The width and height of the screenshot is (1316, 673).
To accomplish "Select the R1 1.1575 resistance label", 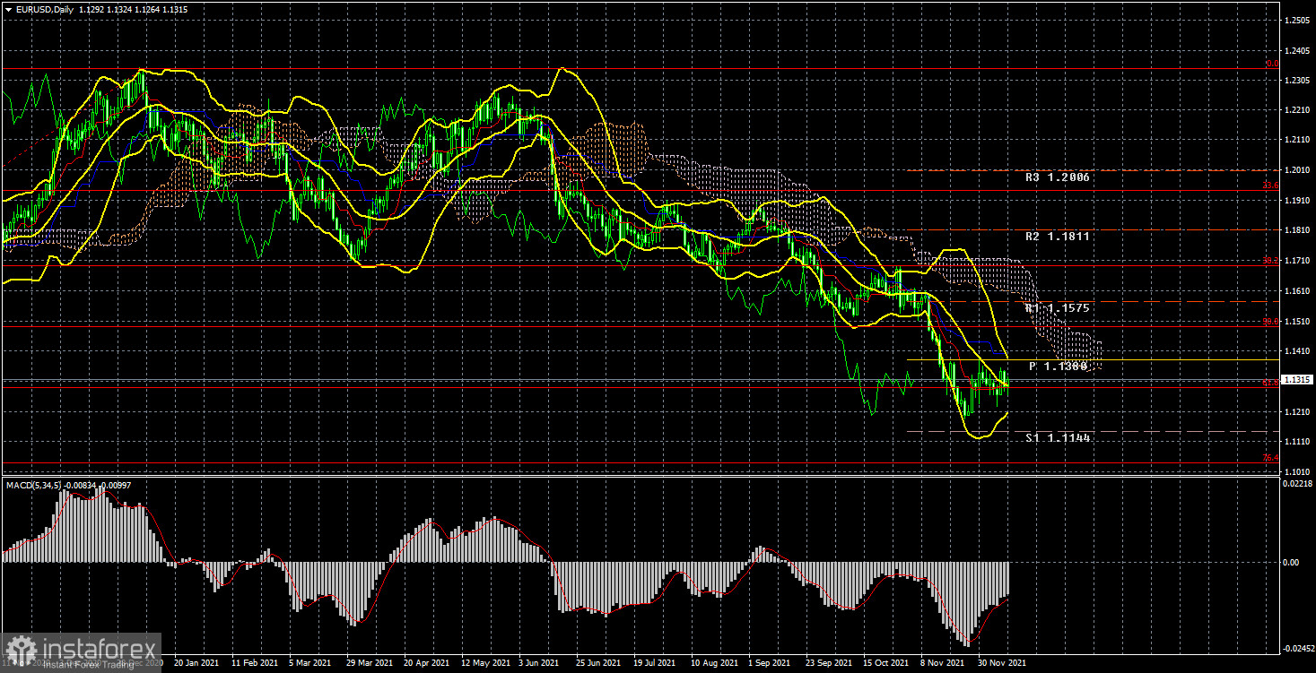I will 1058,308.
